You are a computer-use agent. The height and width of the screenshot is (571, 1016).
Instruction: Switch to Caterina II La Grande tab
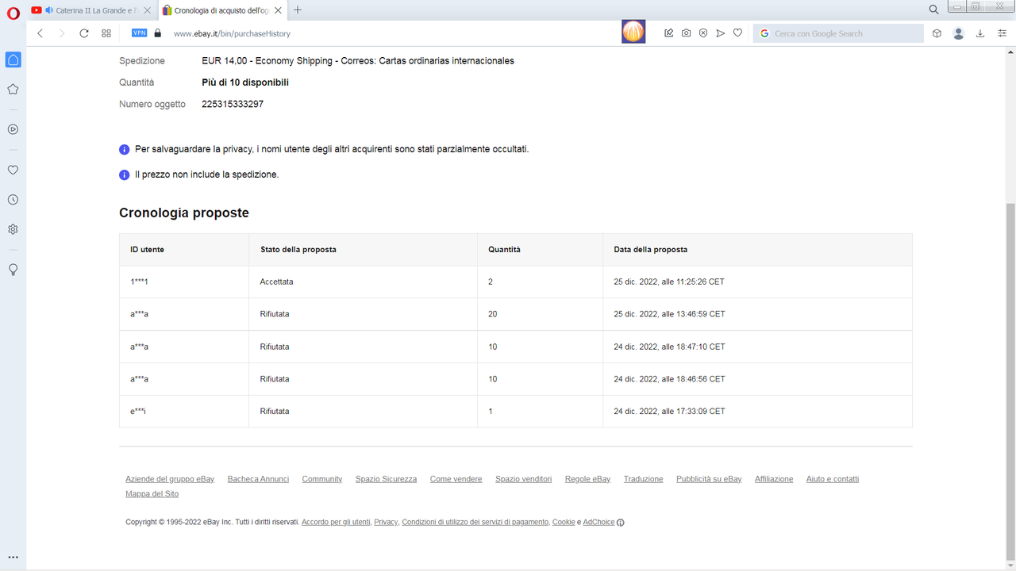coord(91,10)
